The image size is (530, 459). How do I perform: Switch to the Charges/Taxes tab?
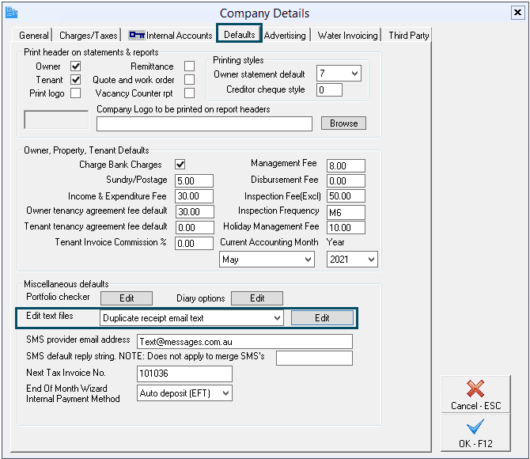tap(89, 35)
